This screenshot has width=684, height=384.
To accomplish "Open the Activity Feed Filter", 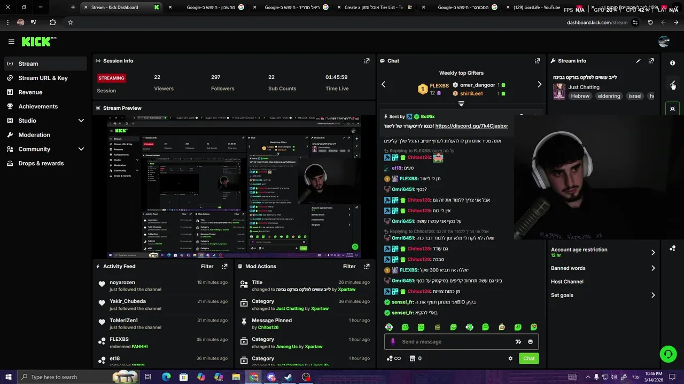I will pyautogui.click(x=207, y=266).
